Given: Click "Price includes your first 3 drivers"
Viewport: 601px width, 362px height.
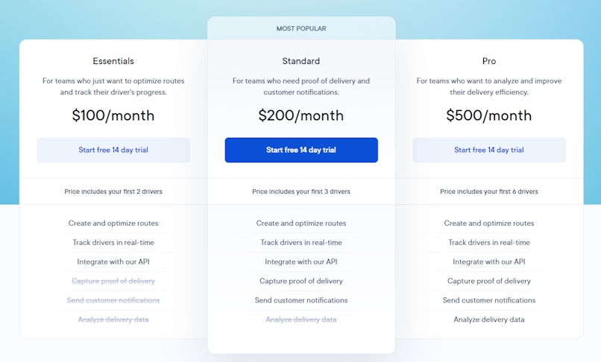Looking at the screenshot, I should coord(301,191).
